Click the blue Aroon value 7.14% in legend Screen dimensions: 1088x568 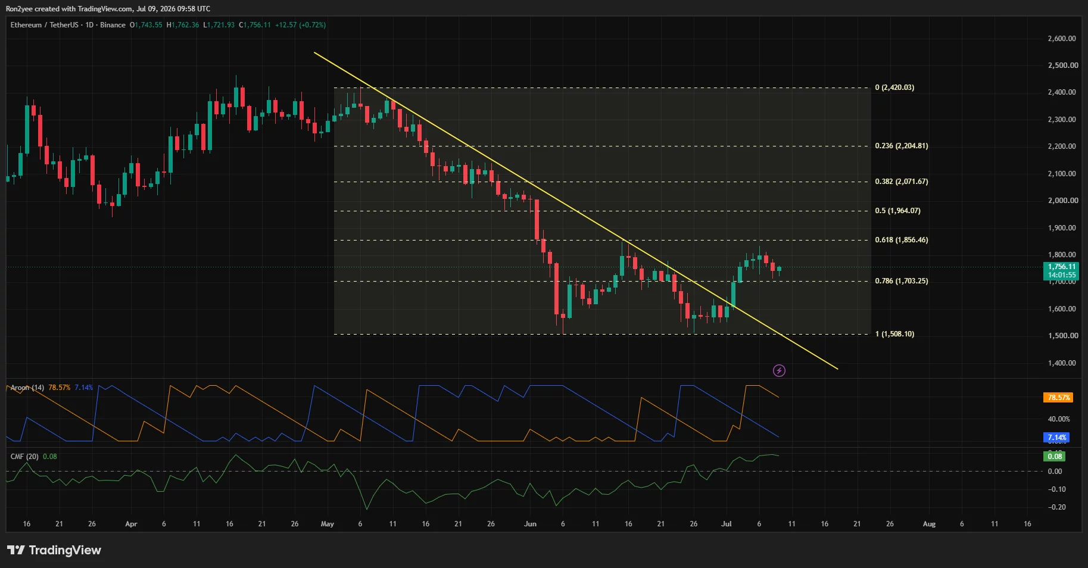84,388
